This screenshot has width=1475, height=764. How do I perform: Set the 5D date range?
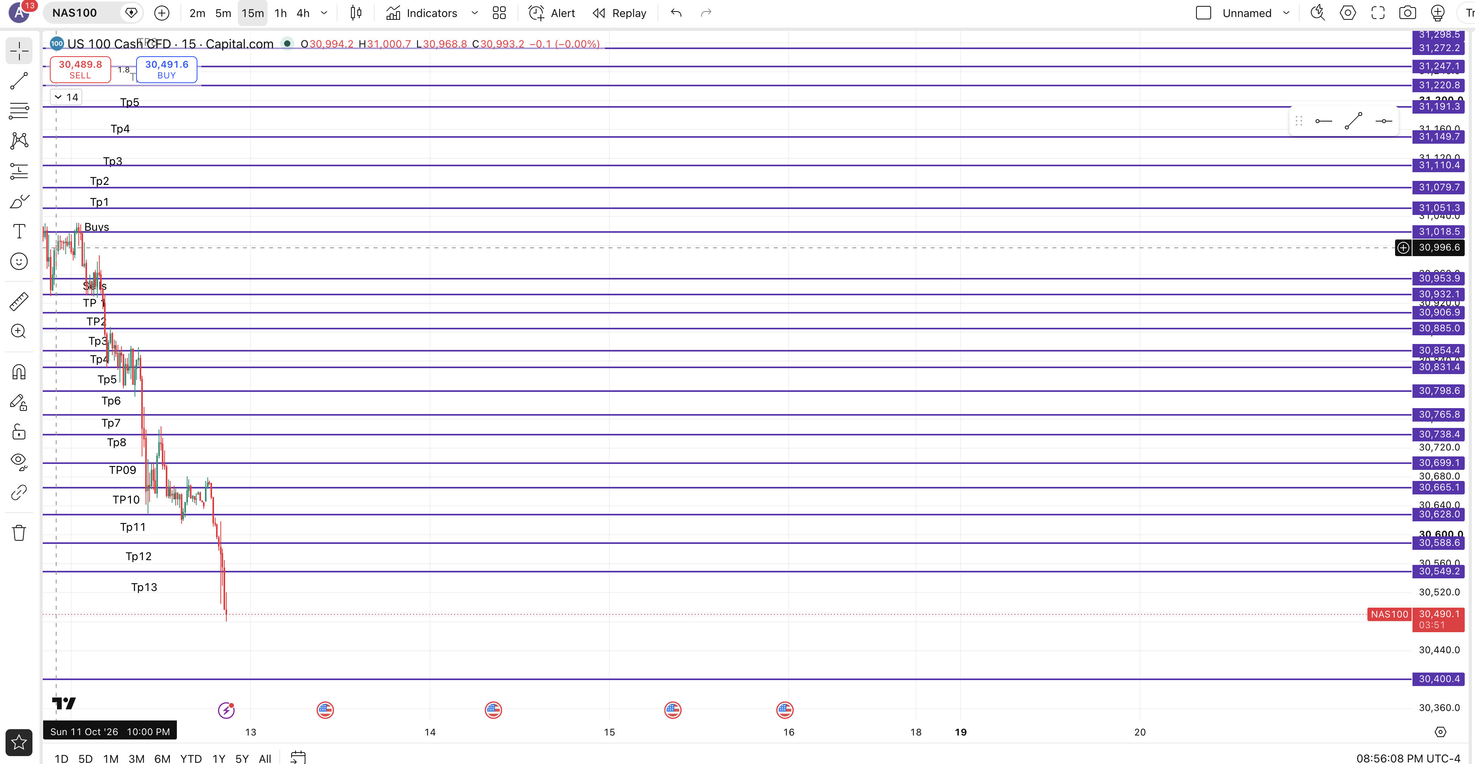point(85,758)
